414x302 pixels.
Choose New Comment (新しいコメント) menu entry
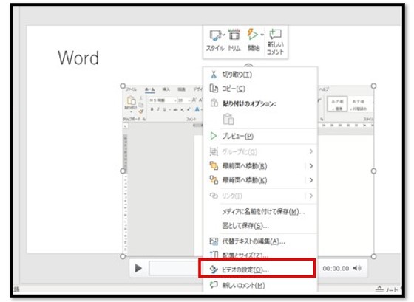[259, 285]
